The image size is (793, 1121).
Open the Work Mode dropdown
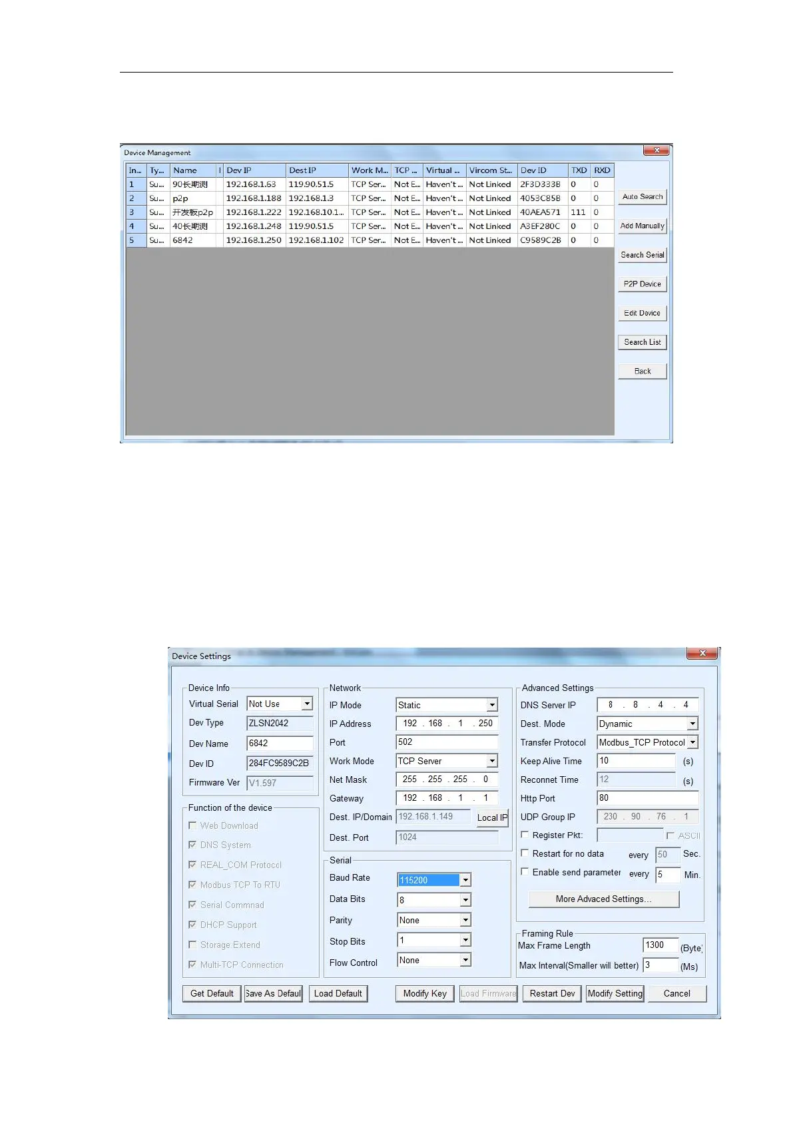[x=492, y=762]
